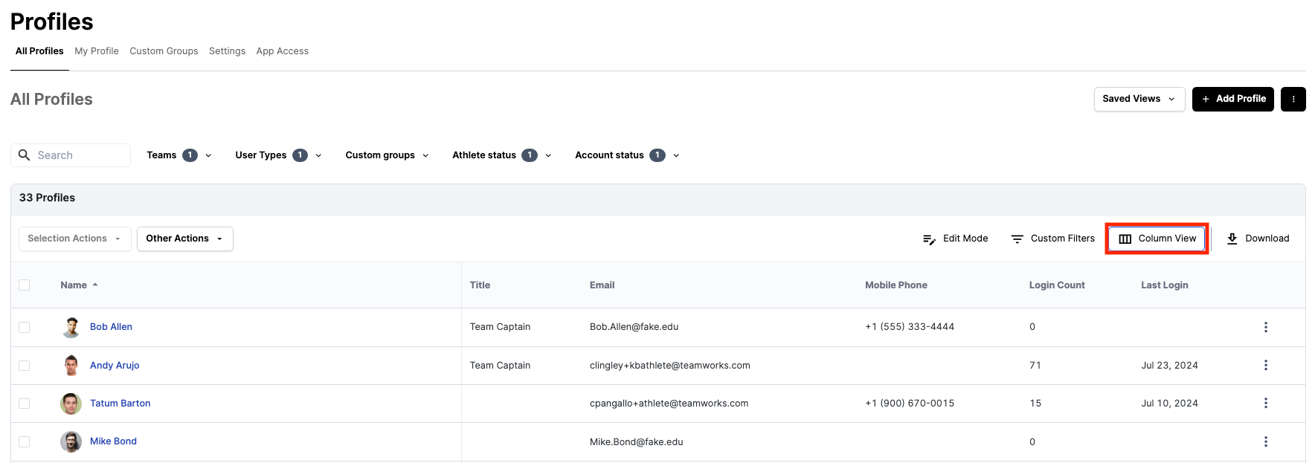Image resolution: width=1315 pixels, height=463 pixels.
Task: Check the box for Tatum Barton
Action: pos(25,404)
